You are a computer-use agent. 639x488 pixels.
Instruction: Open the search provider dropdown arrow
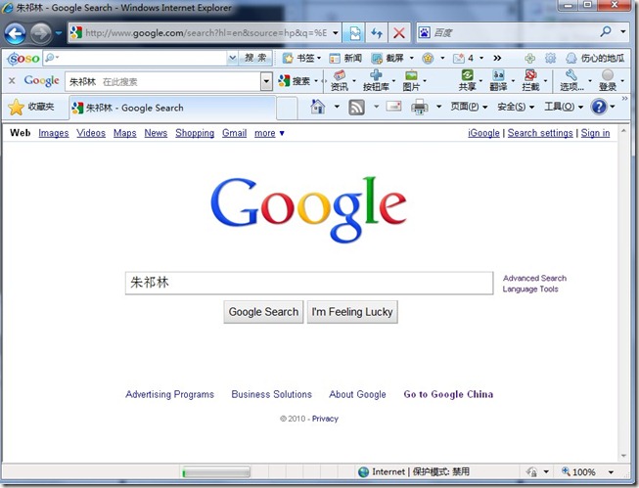click(x=623, y=31)
